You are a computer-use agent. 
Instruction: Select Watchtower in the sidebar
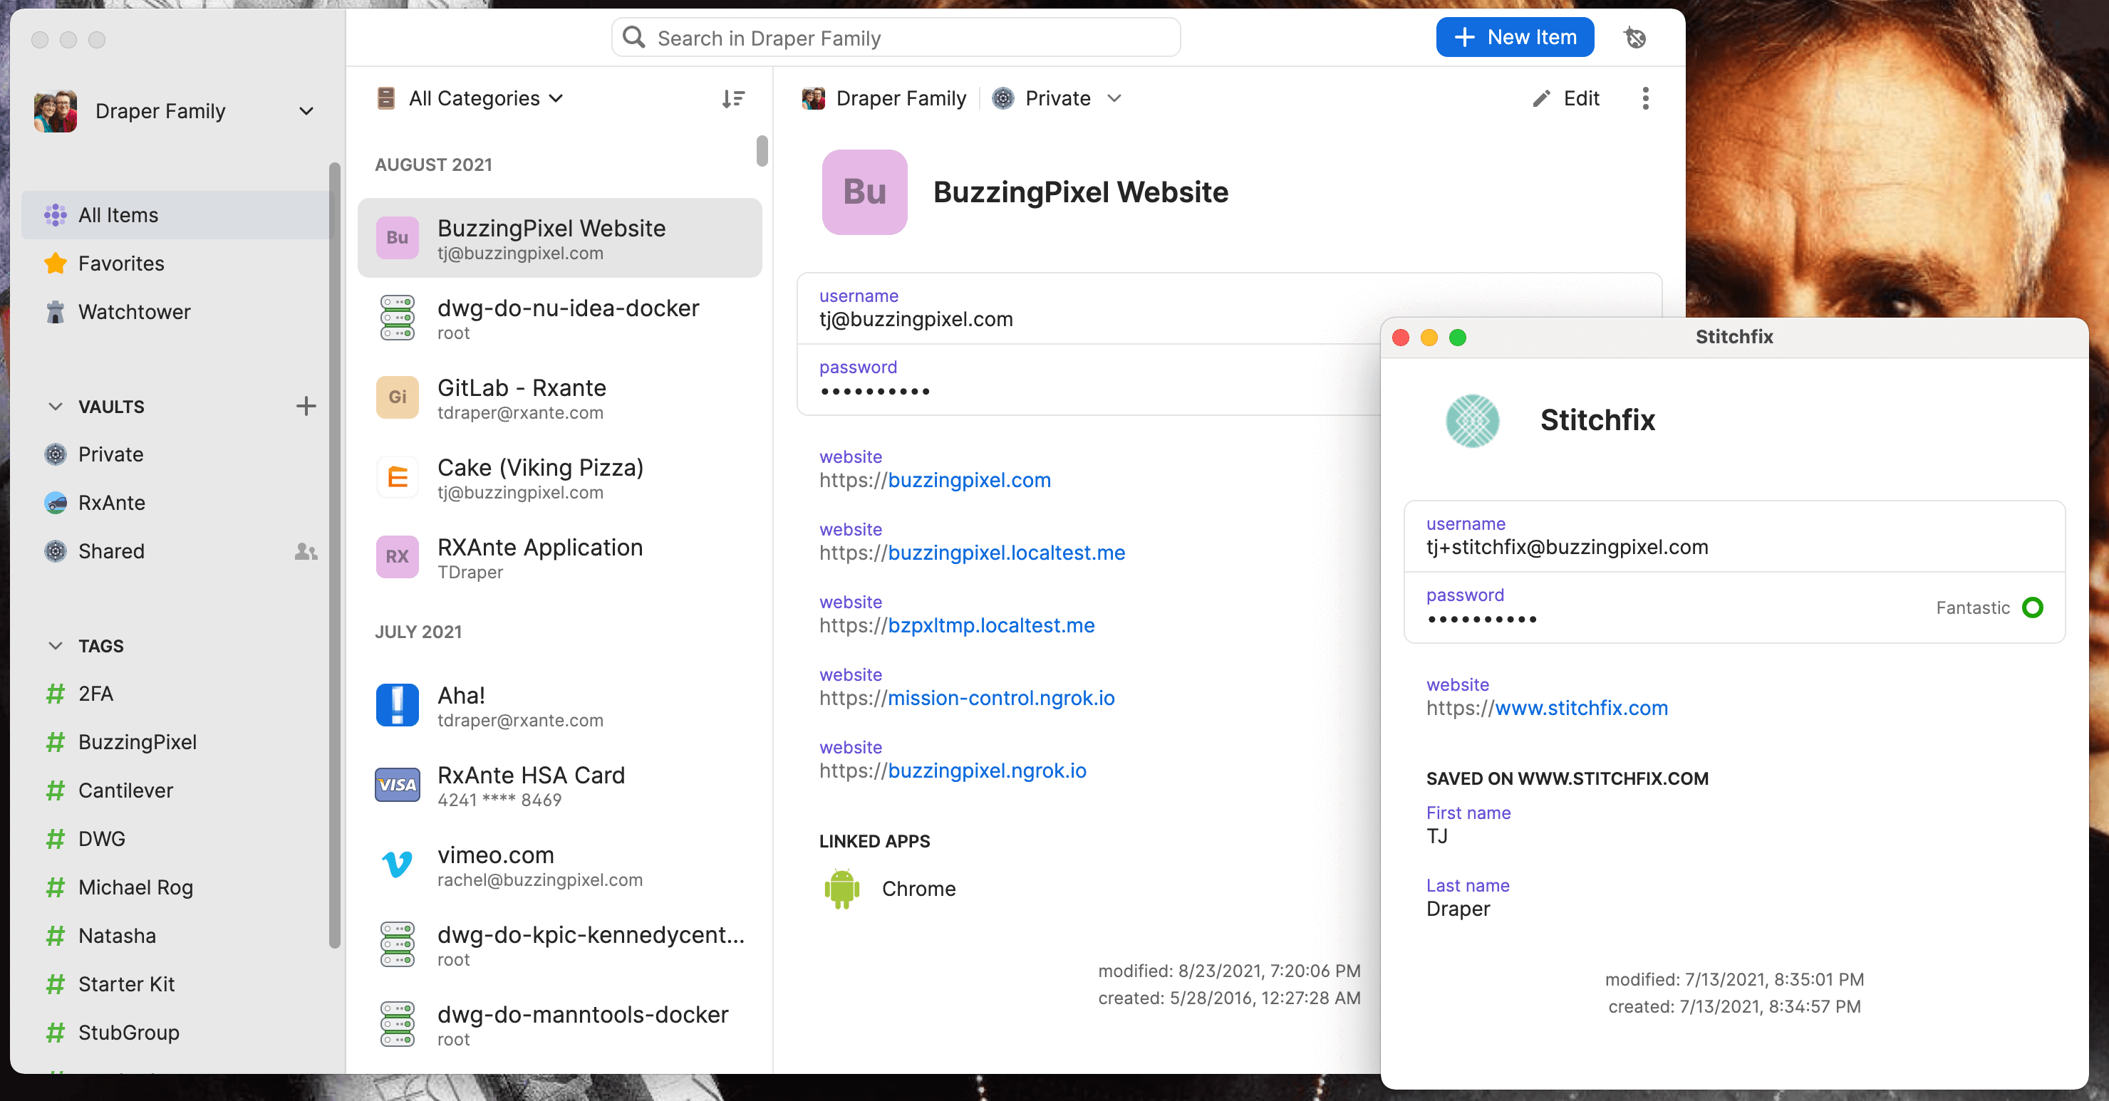point(177,312)
